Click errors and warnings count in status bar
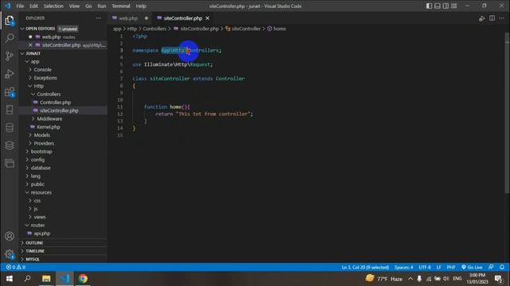510x286 pixels. (x=16, y=267)
